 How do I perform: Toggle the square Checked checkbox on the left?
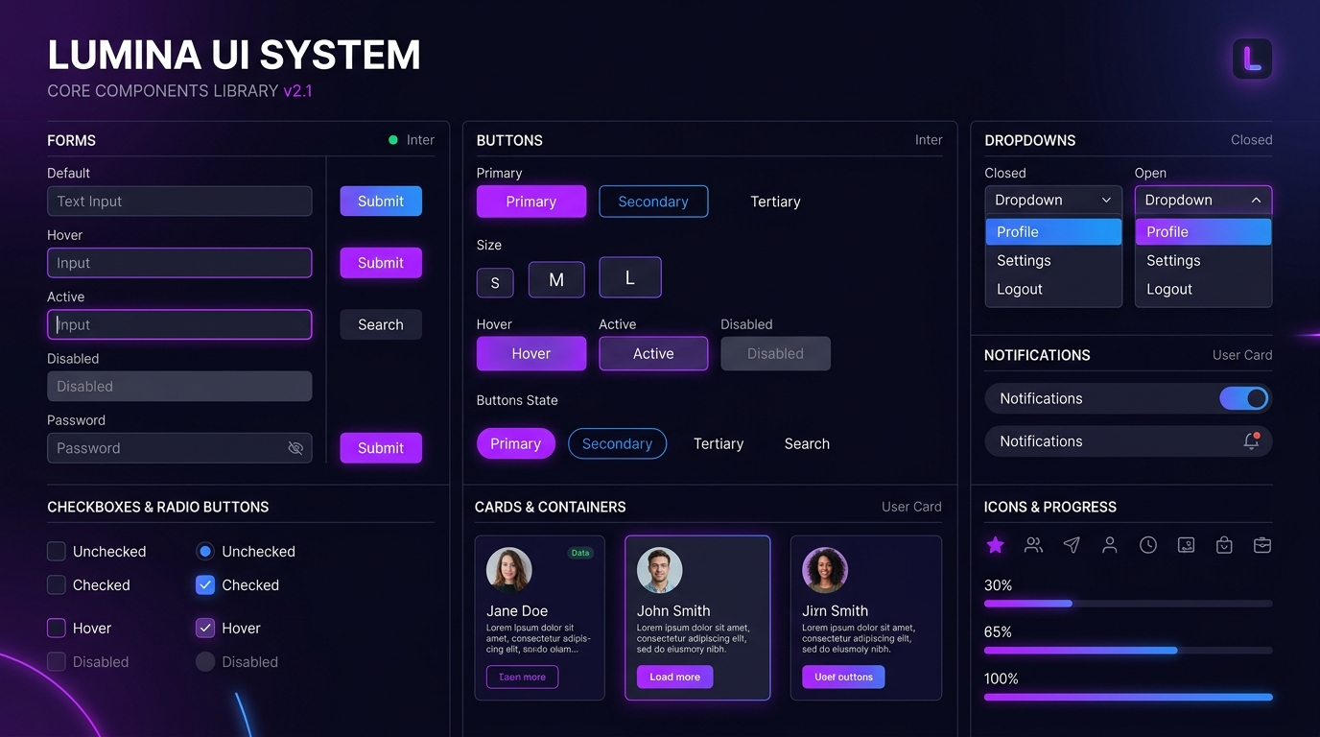tap(57, 585)
